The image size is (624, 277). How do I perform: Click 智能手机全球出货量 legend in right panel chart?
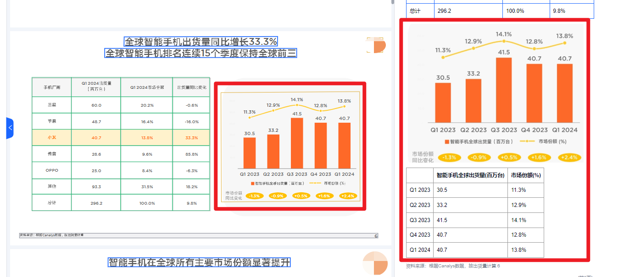click(x=478, y=142)
